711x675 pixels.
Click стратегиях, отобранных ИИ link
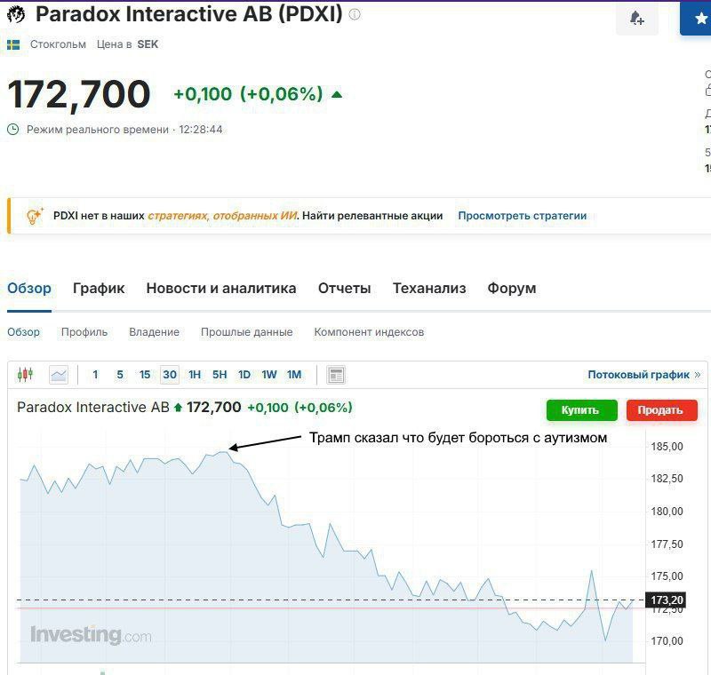[x=223, y=216]
